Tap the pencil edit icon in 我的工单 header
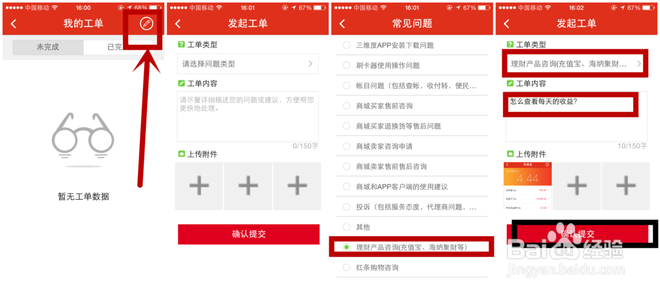Image resolution: width=660 pixels, height=292 pixels. point(147,24)
